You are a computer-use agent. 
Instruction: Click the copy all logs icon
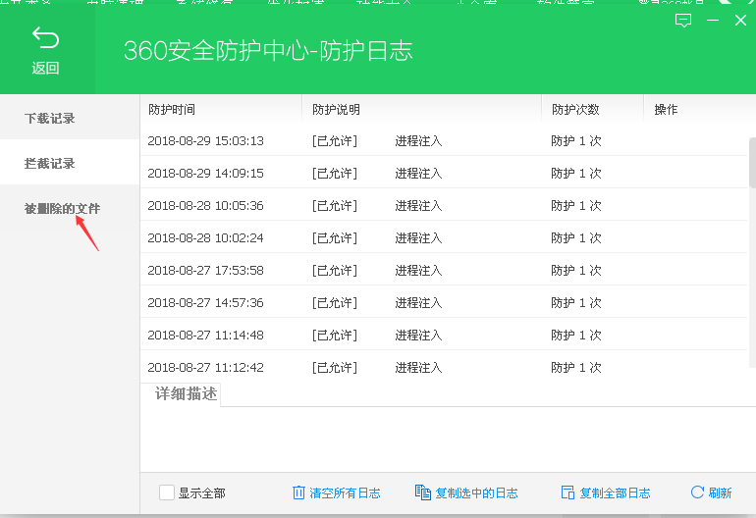[567, 492]
